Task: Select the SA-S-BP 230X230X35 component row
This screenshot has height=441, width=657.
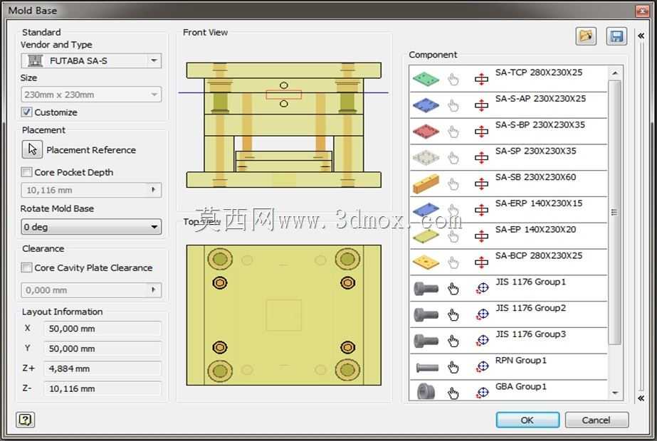Action: pos(509,131)
